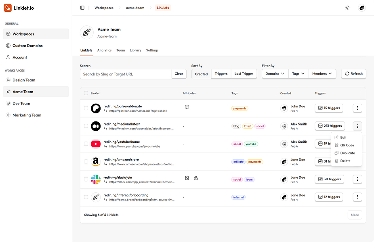
Task: Open the sidebar collapse icon next to breadcrumbs
Action: (x=82, y=8)
